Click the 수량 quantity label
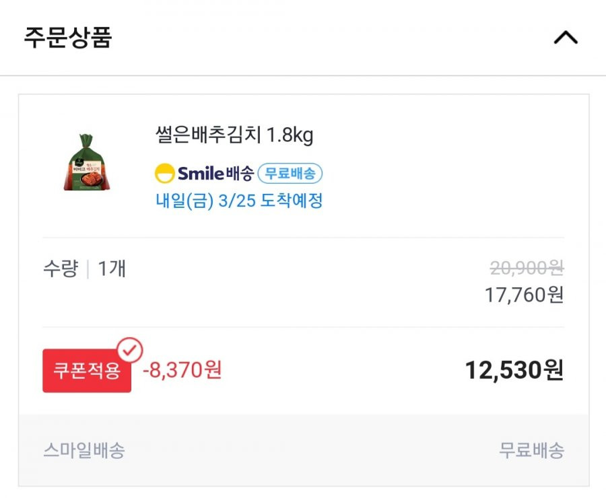606x498 pixels. (x=61, y=268)
